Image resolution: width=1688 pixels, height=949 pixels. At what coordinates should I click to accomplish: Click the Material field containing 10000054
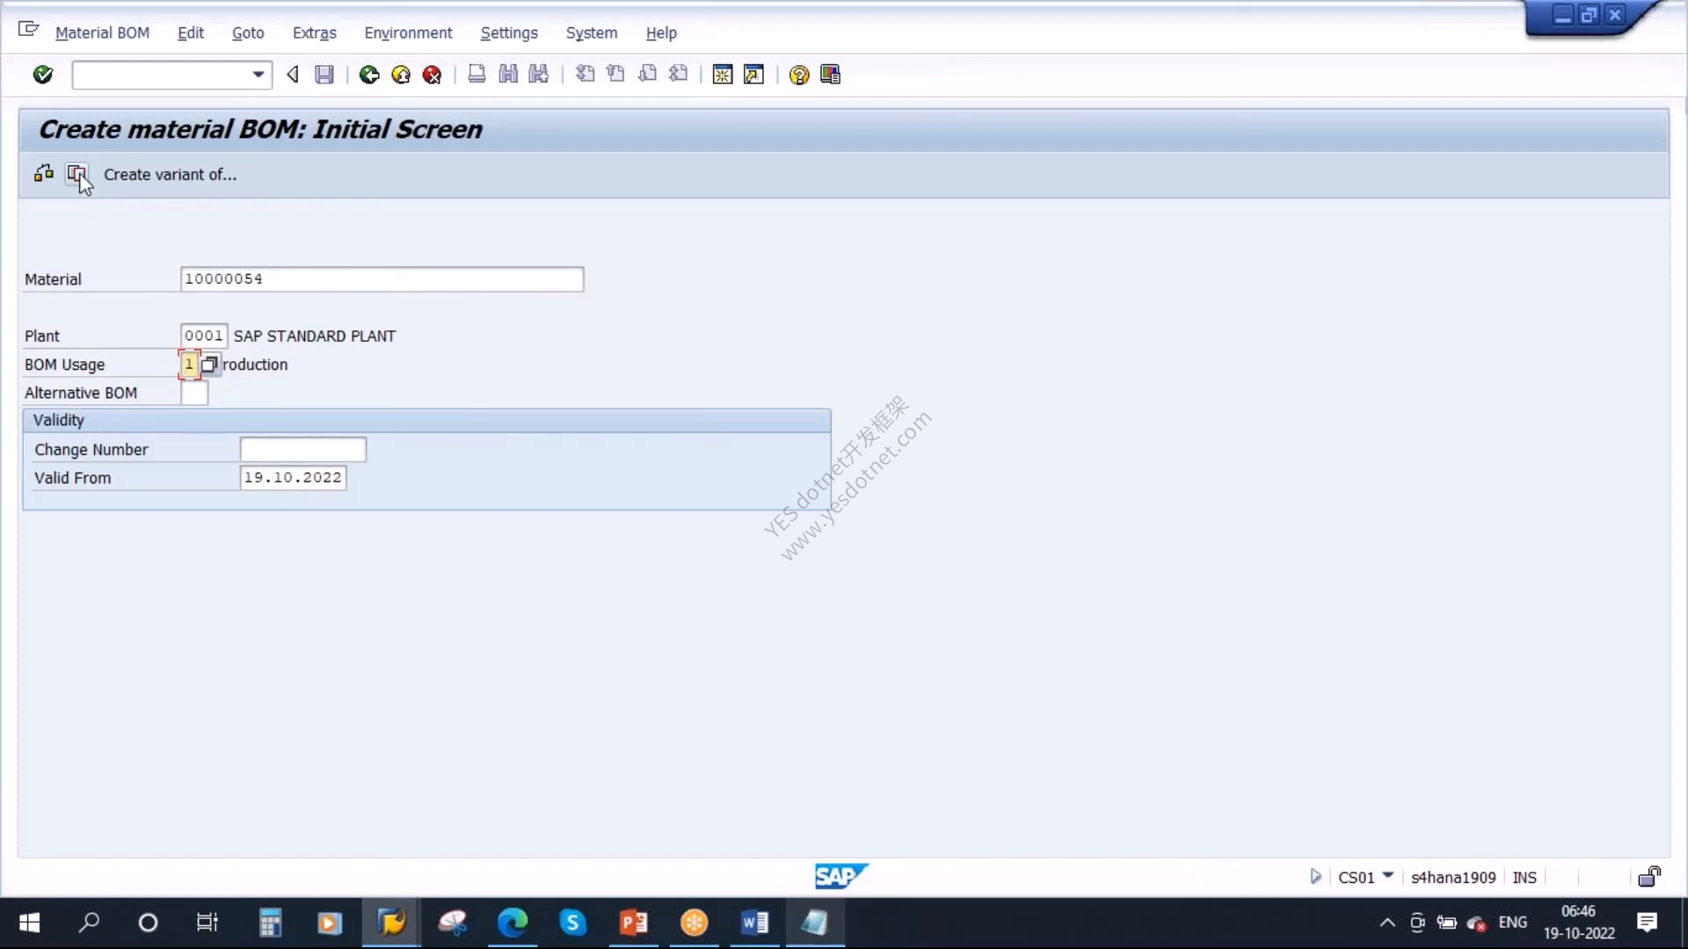coord(382,279)
